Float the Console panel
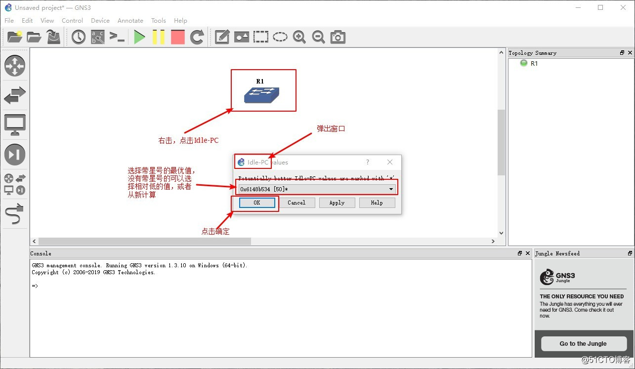 [520, 253]
